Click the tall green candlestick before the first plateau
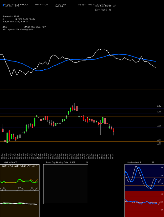The width and height of the screenshot is (164, 217). pos(35,122)
